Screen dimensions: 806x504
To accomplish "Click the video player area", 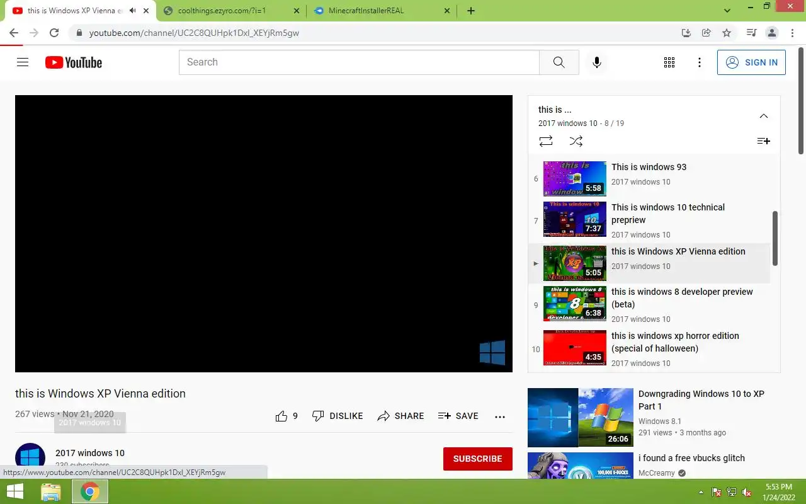I will coord(264,234).
